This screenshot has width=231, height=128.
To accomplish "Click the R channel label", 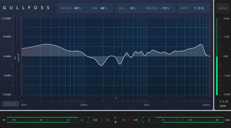I will click(x=115, y=122).
